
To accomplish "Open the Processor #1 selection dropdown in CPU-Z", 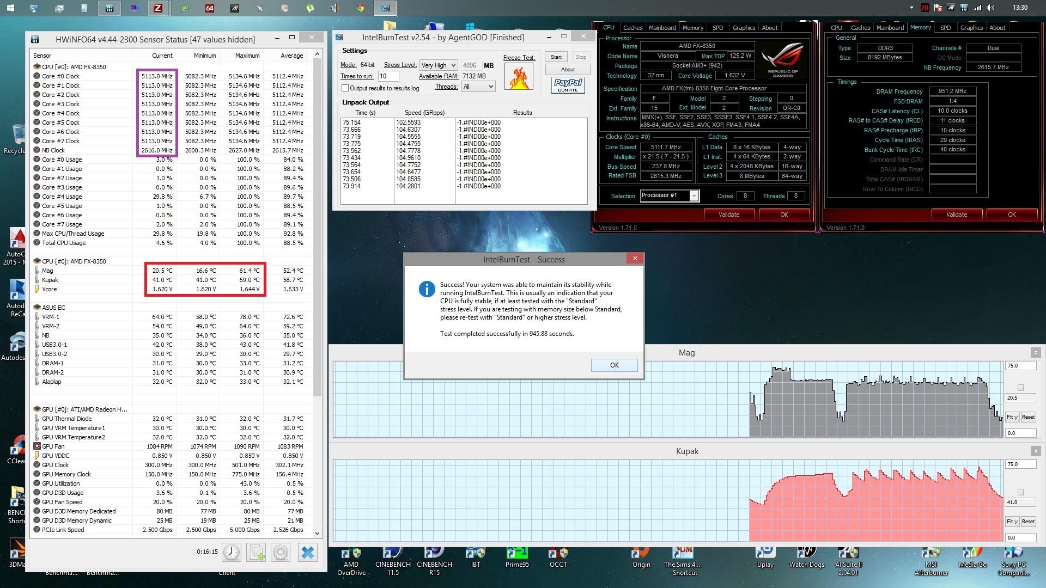I will 670,195.
